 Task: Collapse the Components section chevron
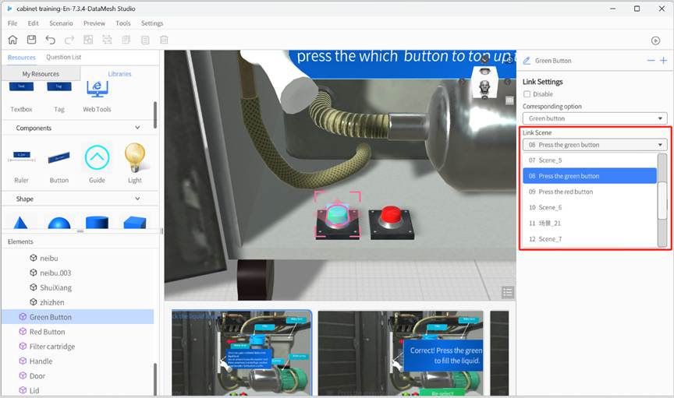tap(138, 128)
